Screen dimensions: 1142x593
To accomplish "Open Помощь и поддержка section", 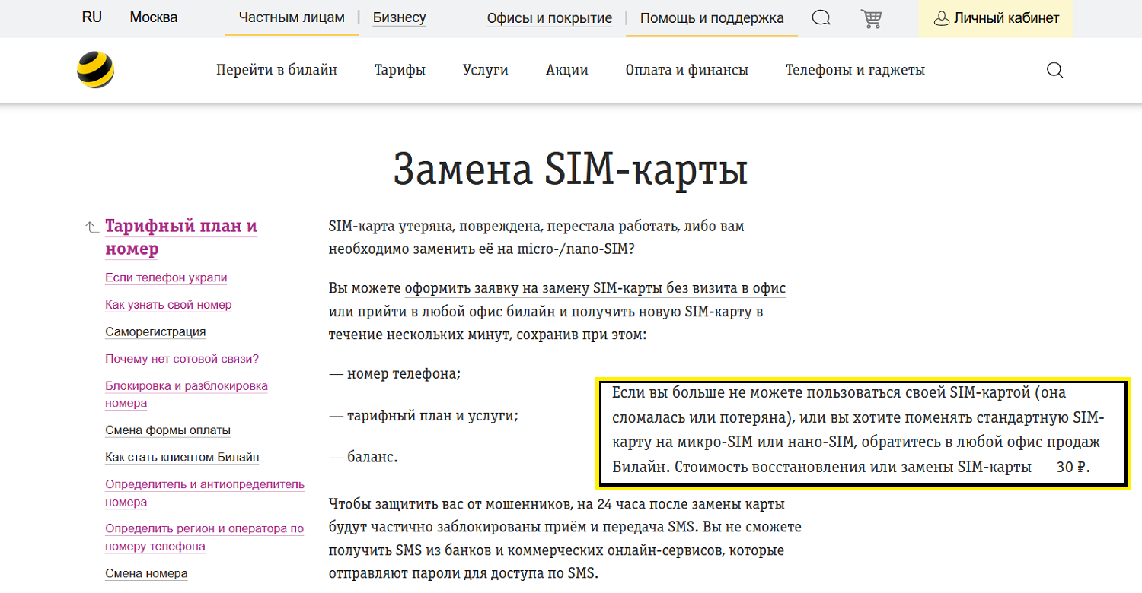I will pos(712,18).
